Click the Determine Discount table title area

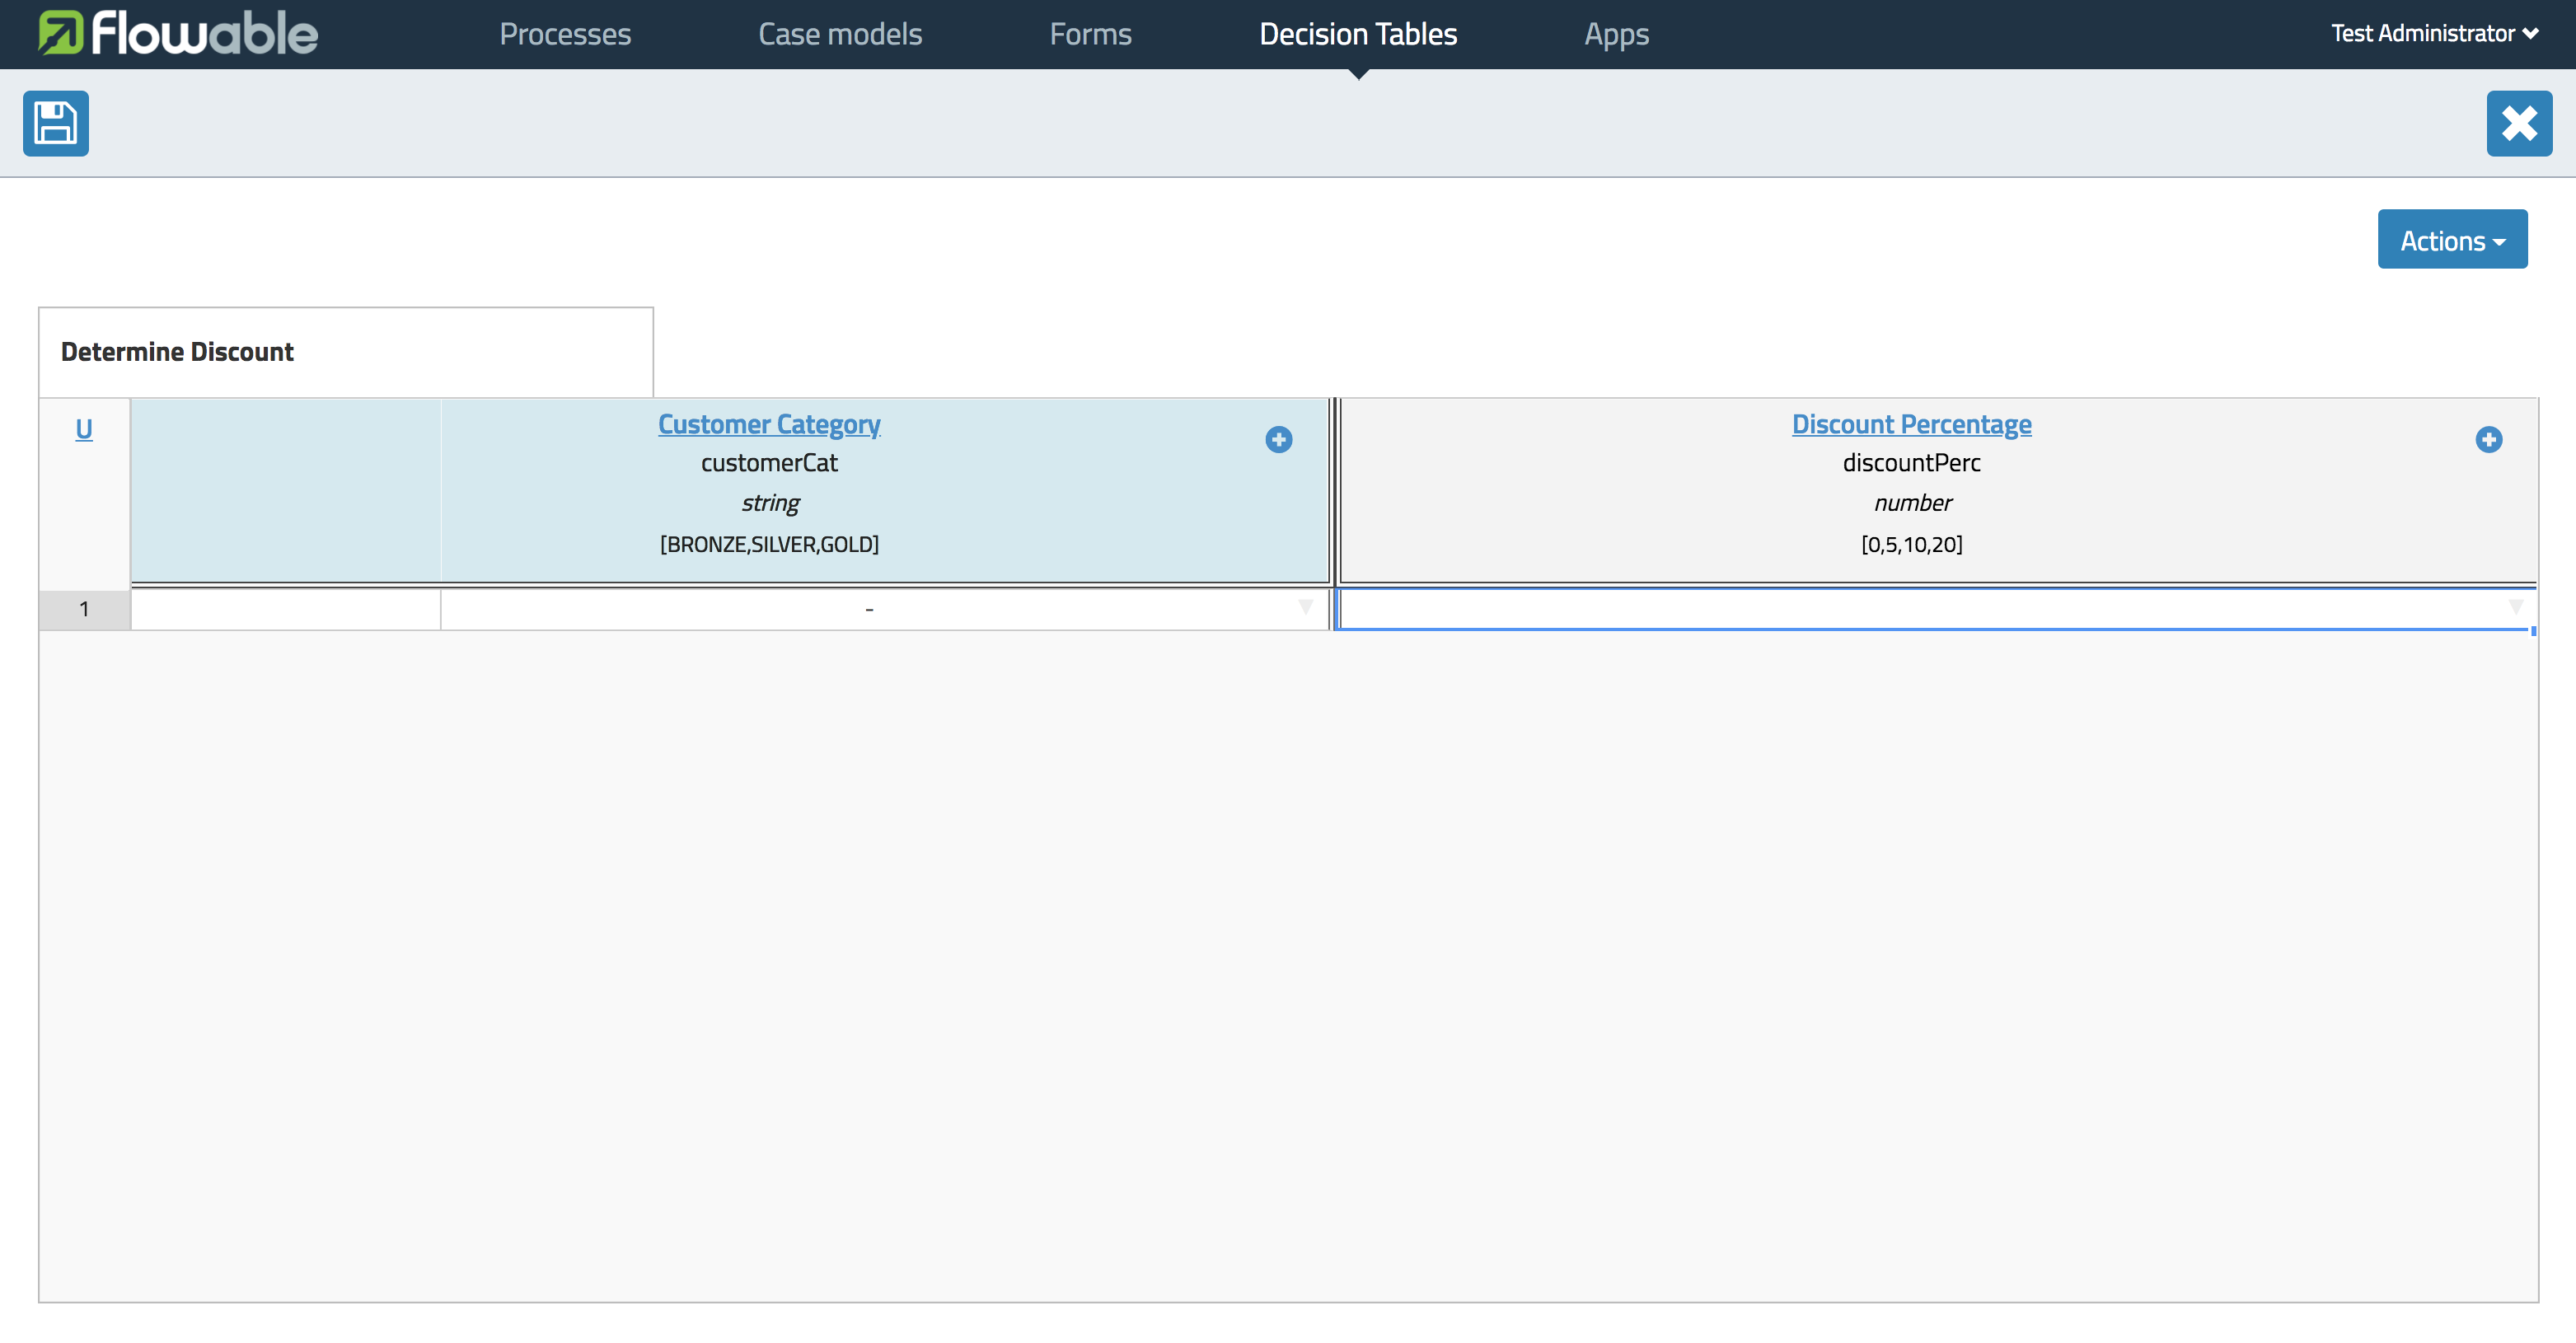[x=346, y=353]
